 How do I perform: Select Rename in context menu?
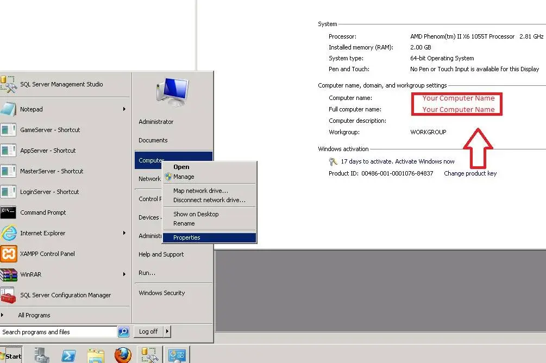tap(184, 223)
